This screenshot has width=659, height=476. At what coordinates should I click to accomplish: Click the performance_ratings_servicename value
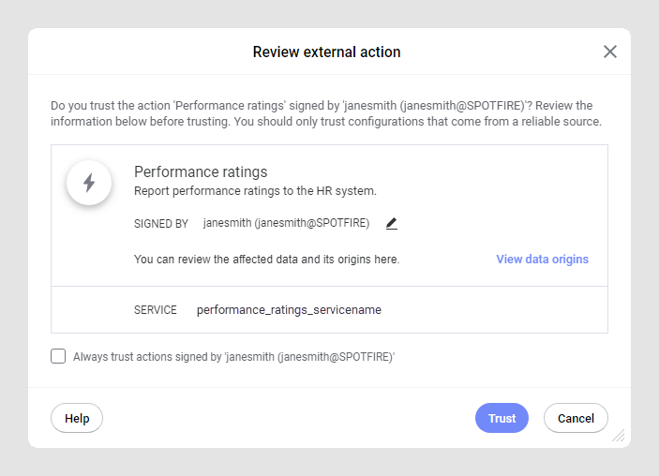coord(289,309)
